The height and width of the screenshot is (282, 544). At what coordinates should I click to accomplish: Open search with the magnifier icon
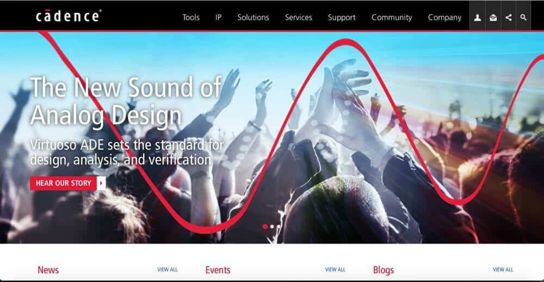pyautogui.click(x=523, y=17)
